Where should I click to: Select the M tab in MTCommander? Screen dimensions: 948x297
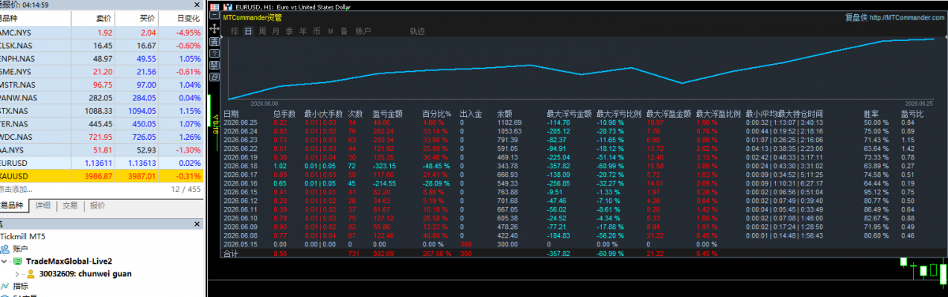pyautogui.click(x=330, y=32)
